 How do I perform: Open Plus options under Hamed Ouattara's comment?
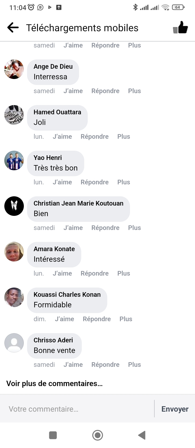pos(123,137)
